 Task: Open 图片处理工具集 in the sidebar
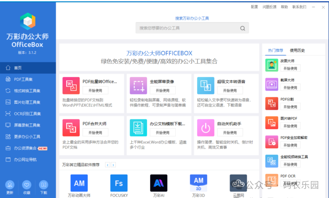pos(28,102)
